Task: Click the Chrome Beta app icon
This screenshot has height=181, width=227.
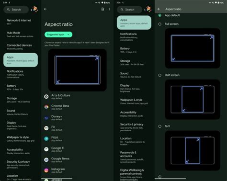Action: click(46, 107)
